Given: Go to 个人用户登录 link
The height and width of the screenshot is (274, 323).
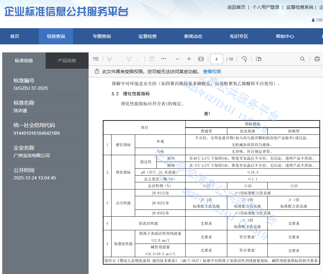Looking at the screenshot, I should tap(265, 7).
